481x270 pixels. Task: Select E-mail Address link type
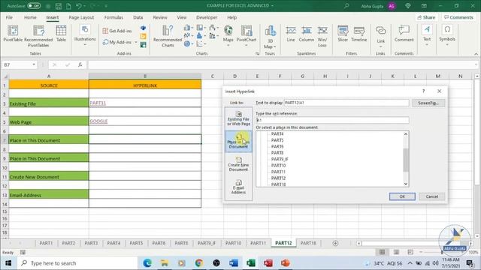[x=239, y=187]
